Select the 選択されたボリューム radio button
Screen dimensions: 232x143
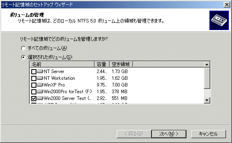(23, 57)
